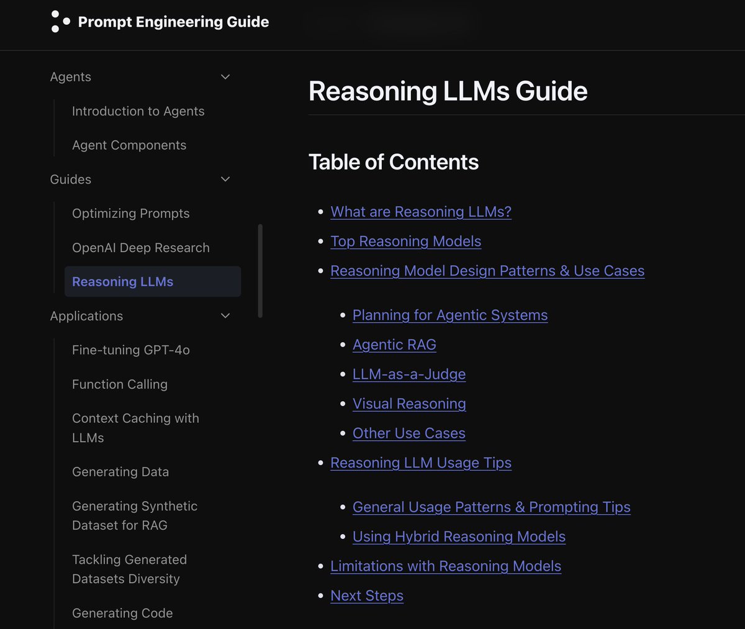Jump to Top Reasoning Models section
745x629 pixels.
(x=406, y=242)
